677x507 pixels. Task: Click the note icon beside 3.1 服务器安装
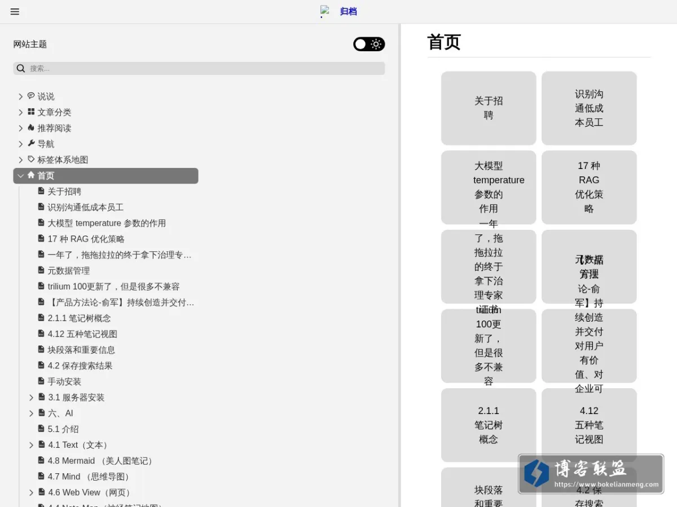pos(42,397)
